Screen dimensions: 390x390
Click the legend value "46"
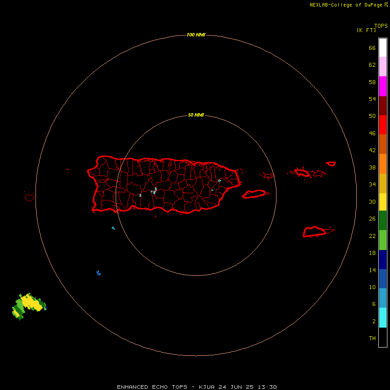tap(372, 133)
